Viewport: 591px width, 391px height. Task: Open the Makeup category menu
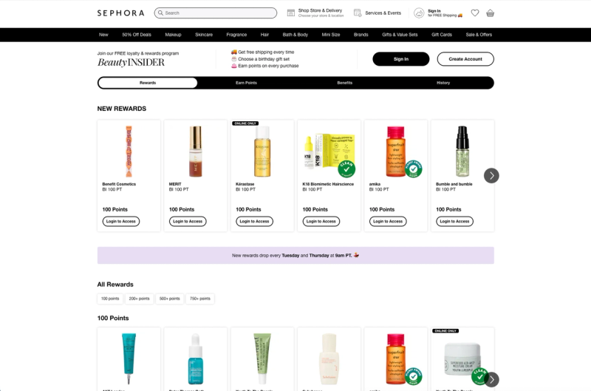(173, 35)
